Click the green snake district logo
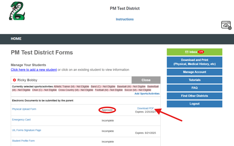The width and height of the screenshot is (234, 146). [17, 11]
